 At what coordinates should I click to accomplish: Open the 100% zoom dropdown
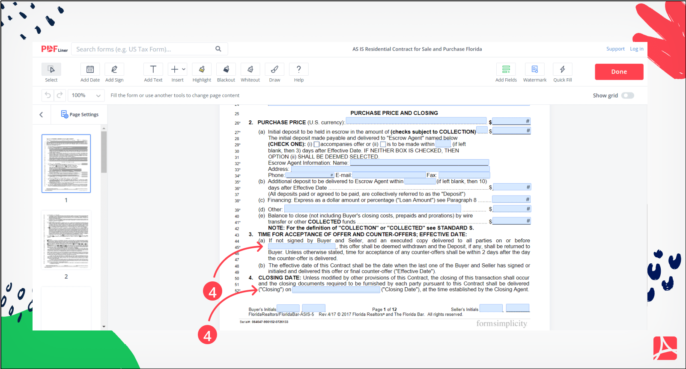[x=86, y=95]
